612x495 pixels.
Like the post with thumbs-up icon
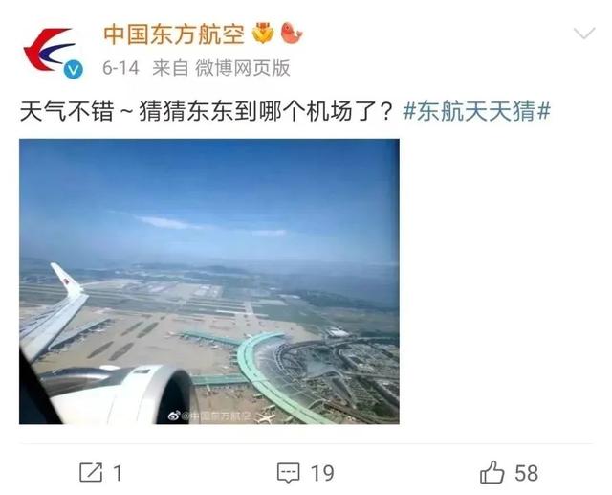[492, 472]
